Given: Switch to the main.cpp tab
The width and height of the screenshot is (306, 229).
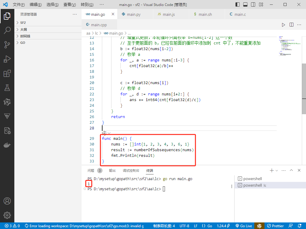Looking at the screenshot, I should click(99, 25).
